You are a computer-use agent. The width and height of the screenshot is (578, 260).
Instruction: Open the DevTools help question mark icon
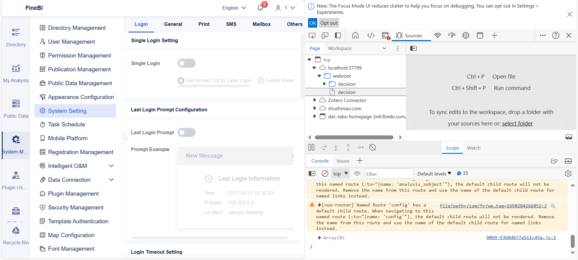556,36
